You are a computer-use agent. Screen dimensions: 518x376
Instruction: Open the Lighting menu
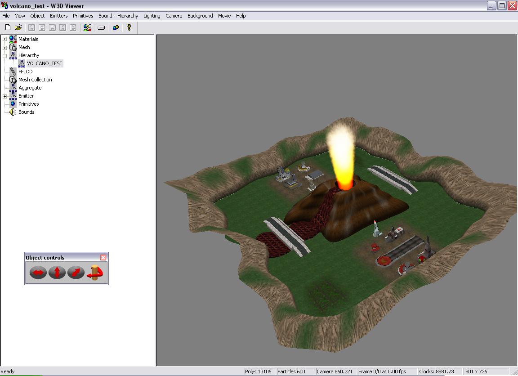click(152, 16)
